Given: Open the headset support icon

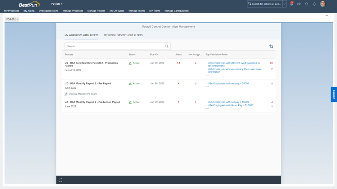Looking at the screenshot, I should (x=307, y=4).
